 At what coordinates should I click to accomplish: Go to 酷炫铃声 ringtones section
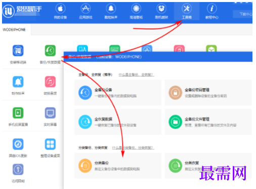click(111, 11)
